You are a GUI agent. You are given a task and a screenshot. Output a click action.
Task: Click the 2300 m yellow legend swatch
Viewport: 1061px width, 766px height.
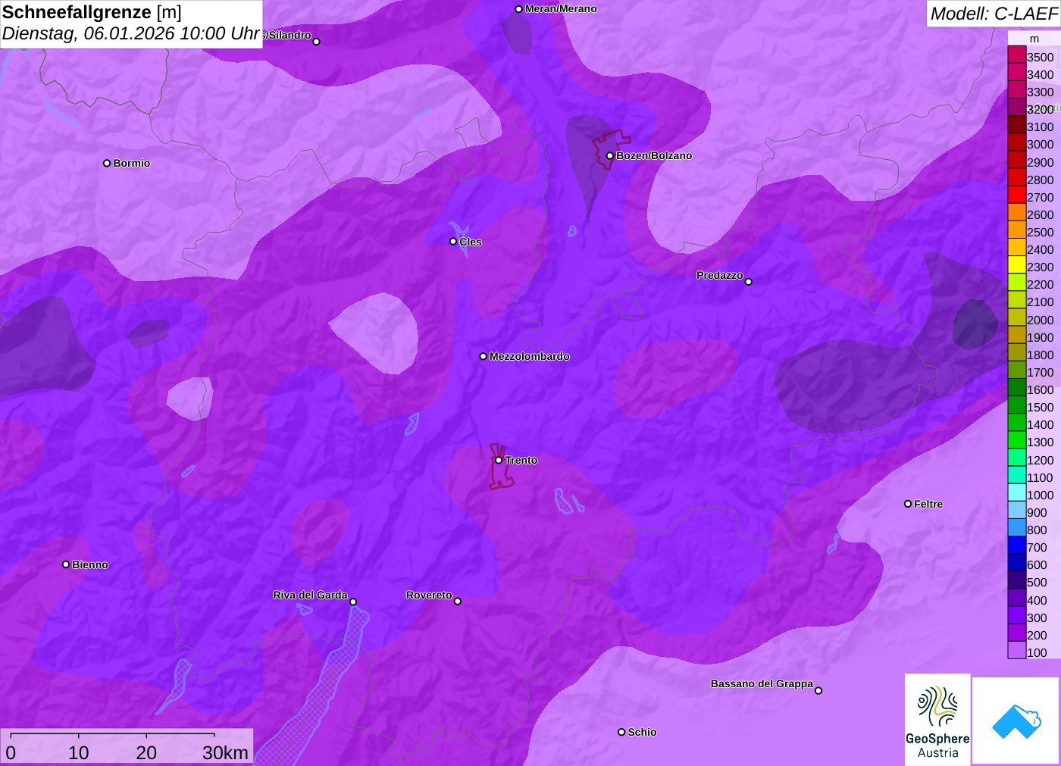(x=1016, y=265)
